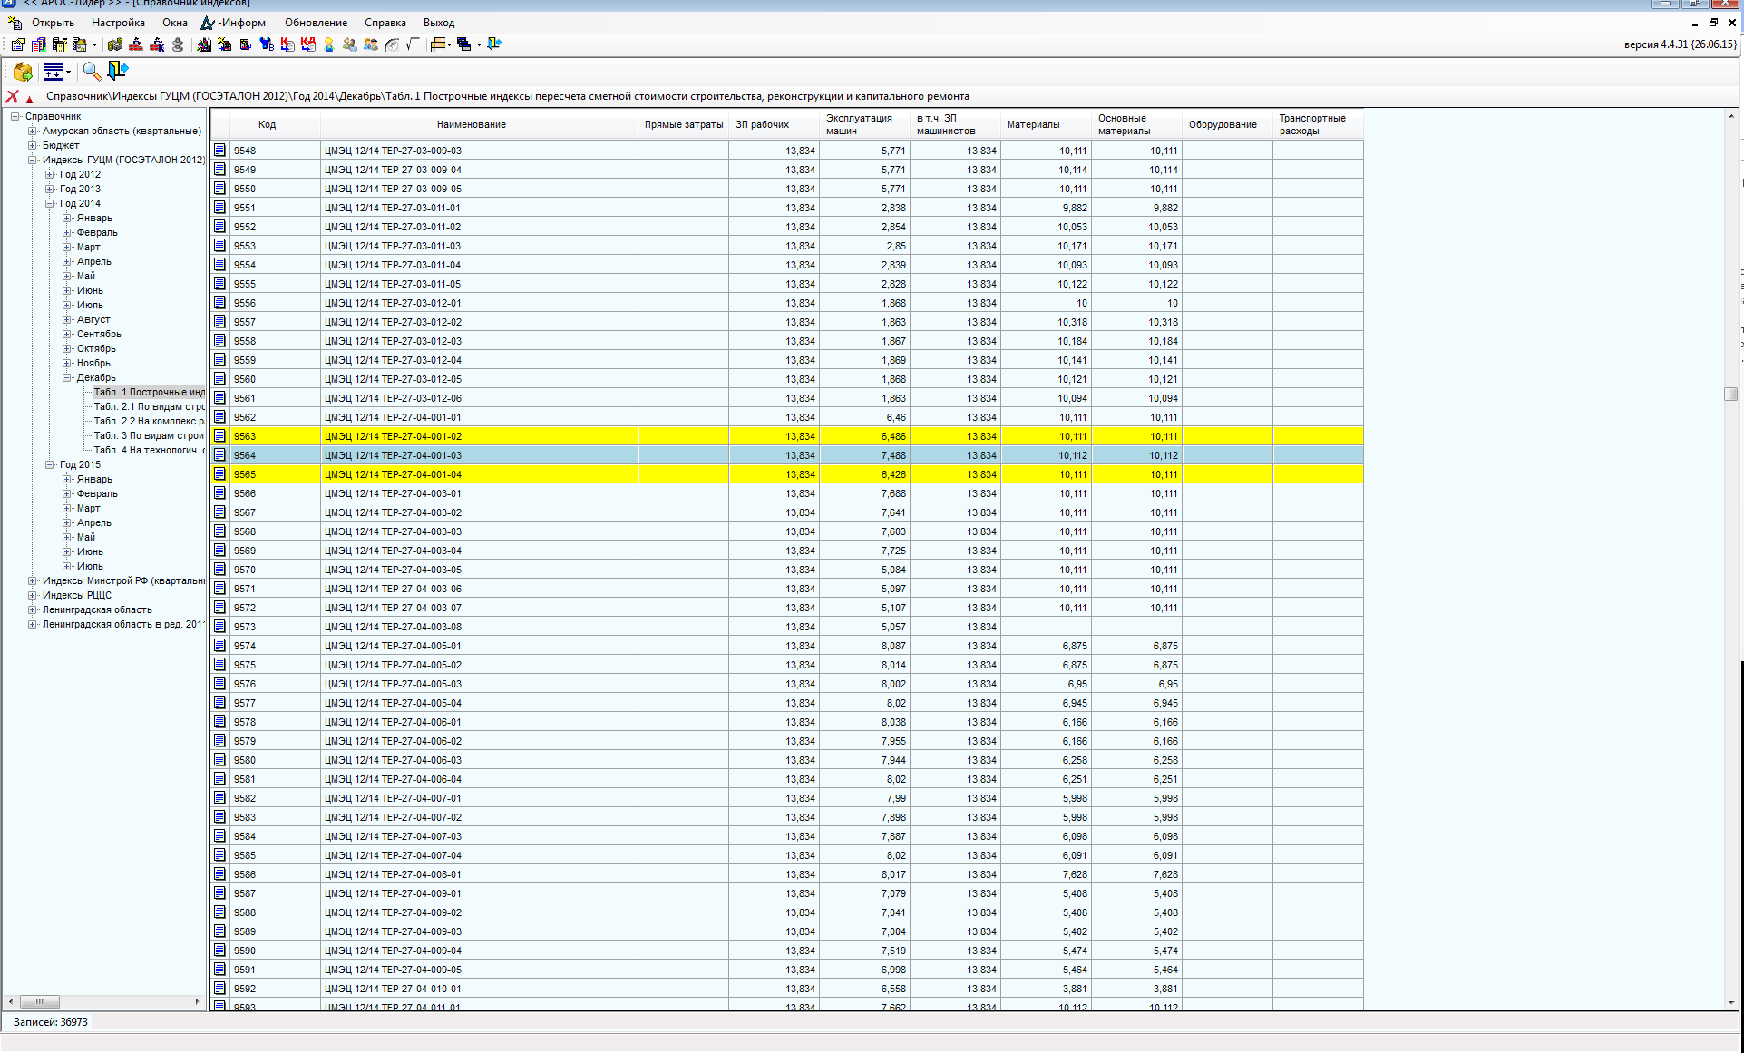Collapse the Год 2014 tree node

50,203
